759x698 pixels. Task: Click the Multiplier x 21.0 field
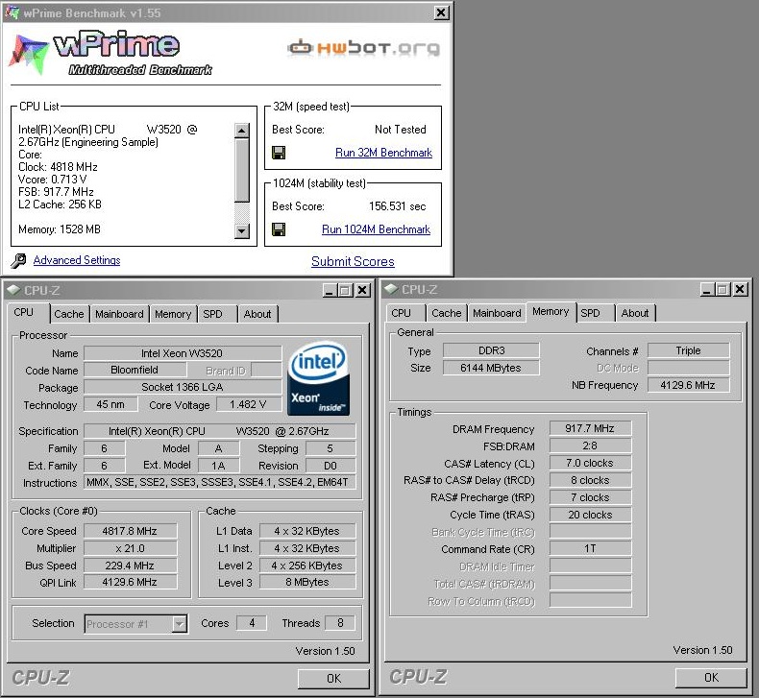coord(130,548)
